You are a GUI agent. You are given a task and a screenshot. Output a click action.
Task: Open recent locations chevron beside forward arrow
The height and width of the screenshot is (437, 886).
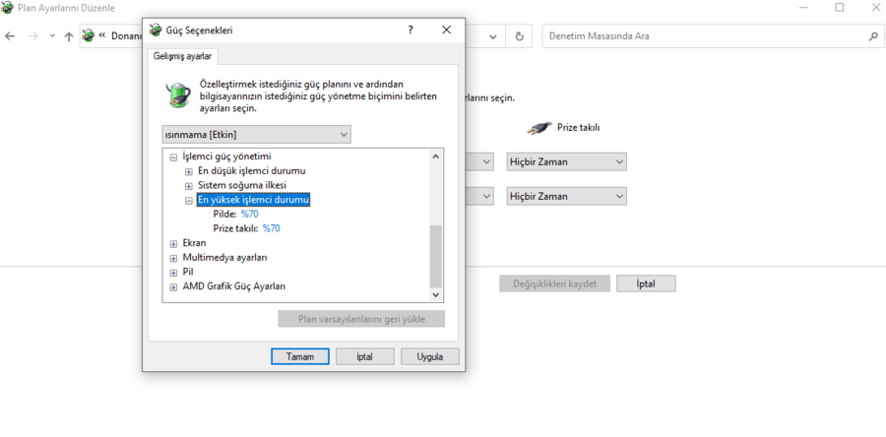[52, 36]
